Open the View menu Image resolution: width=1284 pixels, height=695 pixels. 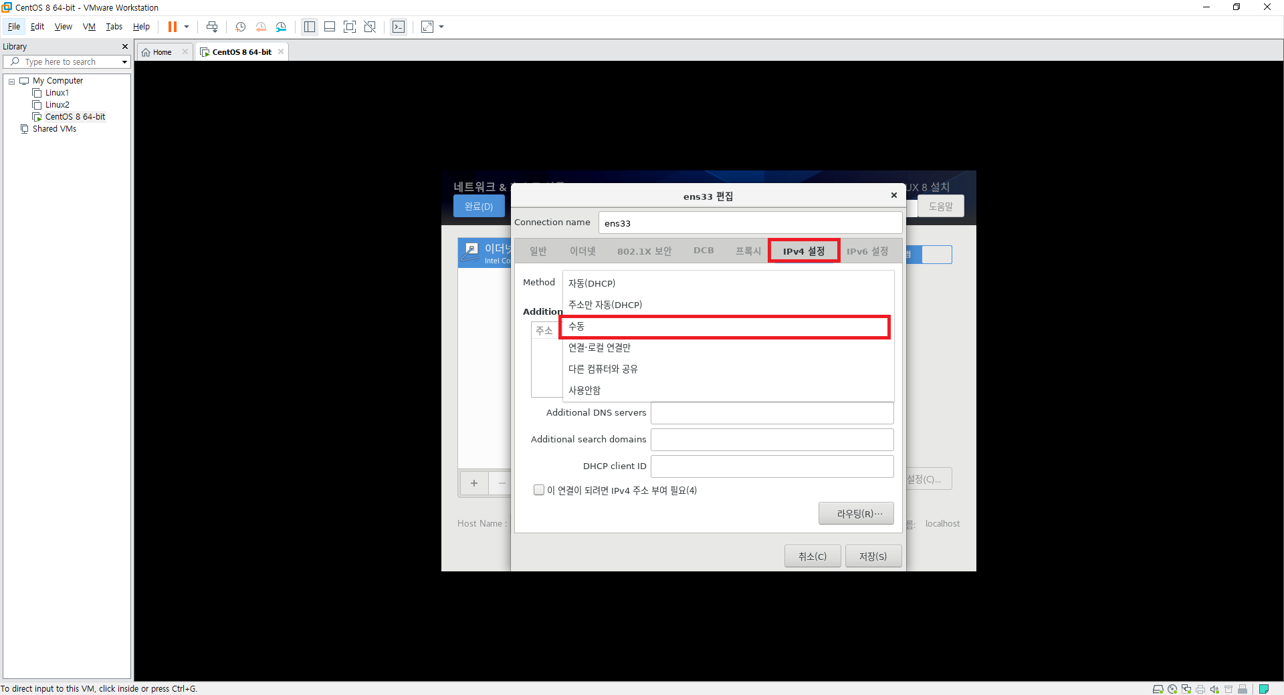point(64,27)
